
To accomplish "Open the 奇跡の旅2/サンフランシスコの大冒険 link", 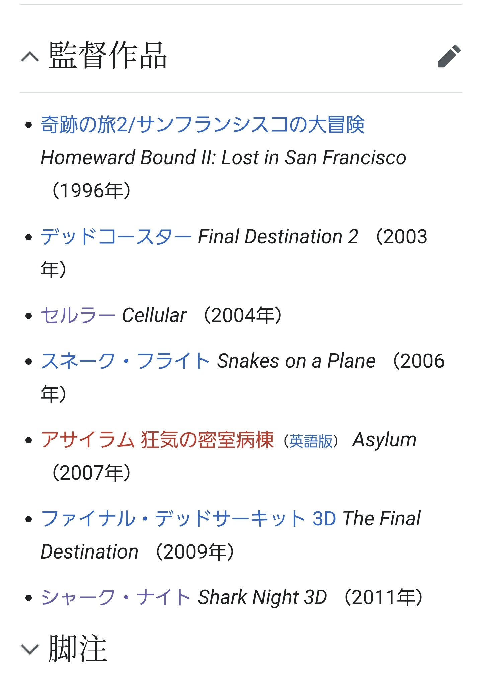I will point(203,125).
